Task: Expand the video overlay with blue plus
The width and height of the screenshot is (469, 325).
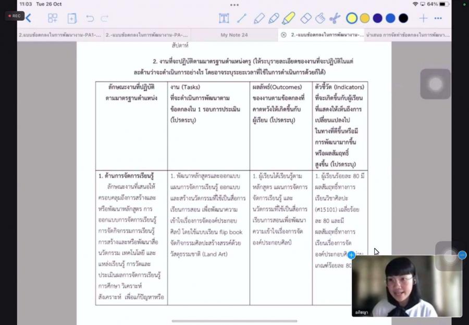Action: point(351,255)
